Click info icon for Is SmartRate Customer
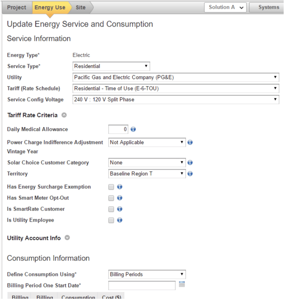Viewport: 300px width, 301px height. 120,209
